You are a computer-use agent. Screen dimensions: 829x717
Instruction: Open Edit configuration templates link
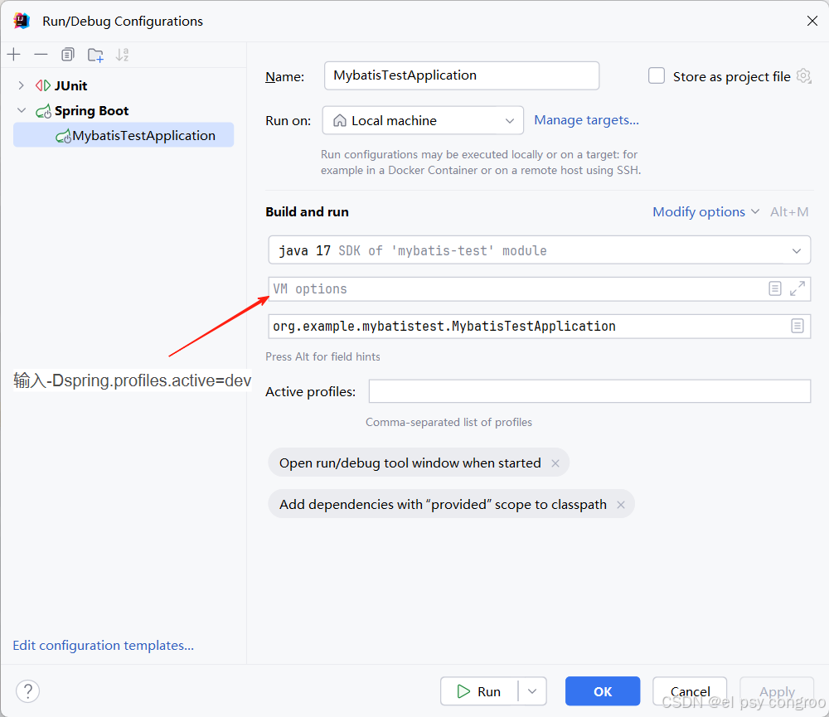103,646
